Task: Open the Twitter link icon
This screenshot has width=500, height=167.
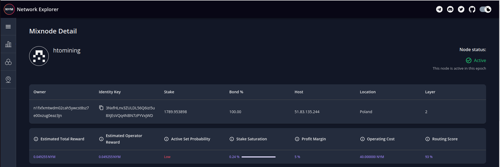Action: coord(461,9)
